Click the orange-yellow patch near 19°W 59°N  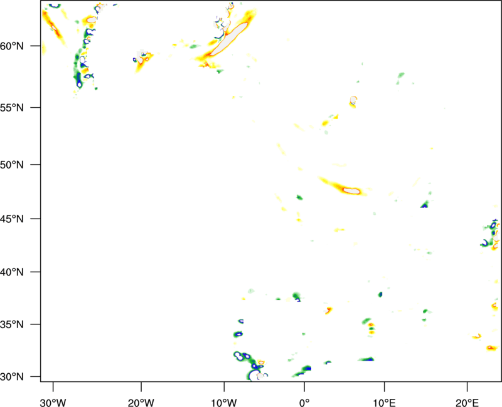pyautogui.click(x=143, y=61)
